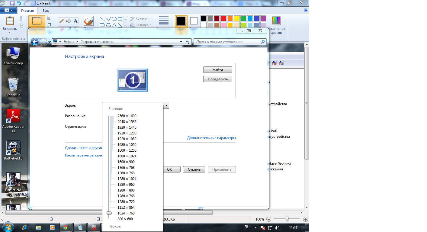Pick the oval shape
Viewport: 427px width, 232px height.
pos(114,19)
